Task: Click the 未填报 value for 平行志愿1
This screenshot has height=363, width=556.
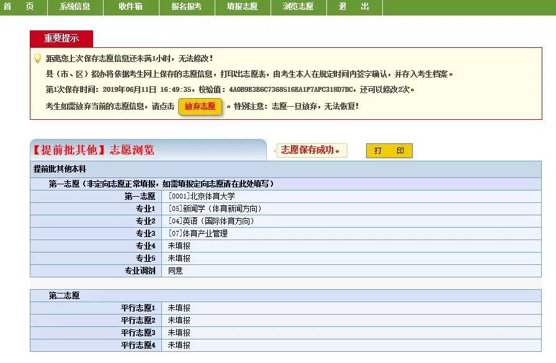Action: point(179,308)
